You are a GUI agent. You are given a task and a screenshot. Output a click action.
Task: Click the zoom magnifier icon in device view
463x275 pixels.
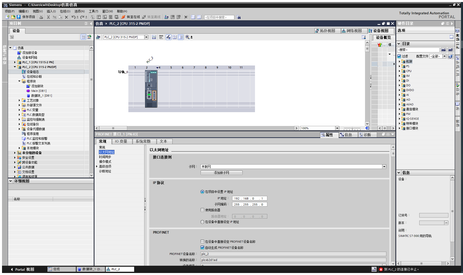(187, 37)
